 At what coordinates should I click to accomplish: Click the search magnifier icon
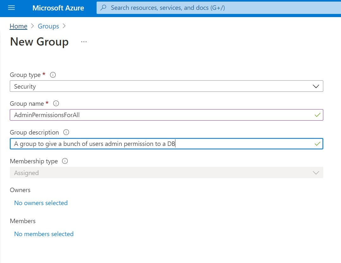[103, 8]
